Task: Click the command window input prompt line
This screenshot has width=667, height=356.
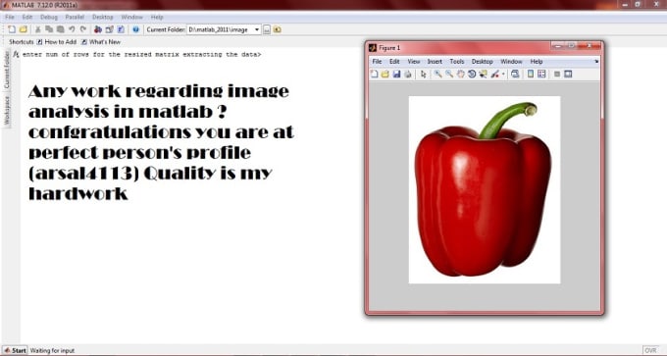Action: (x=142, y=55)
